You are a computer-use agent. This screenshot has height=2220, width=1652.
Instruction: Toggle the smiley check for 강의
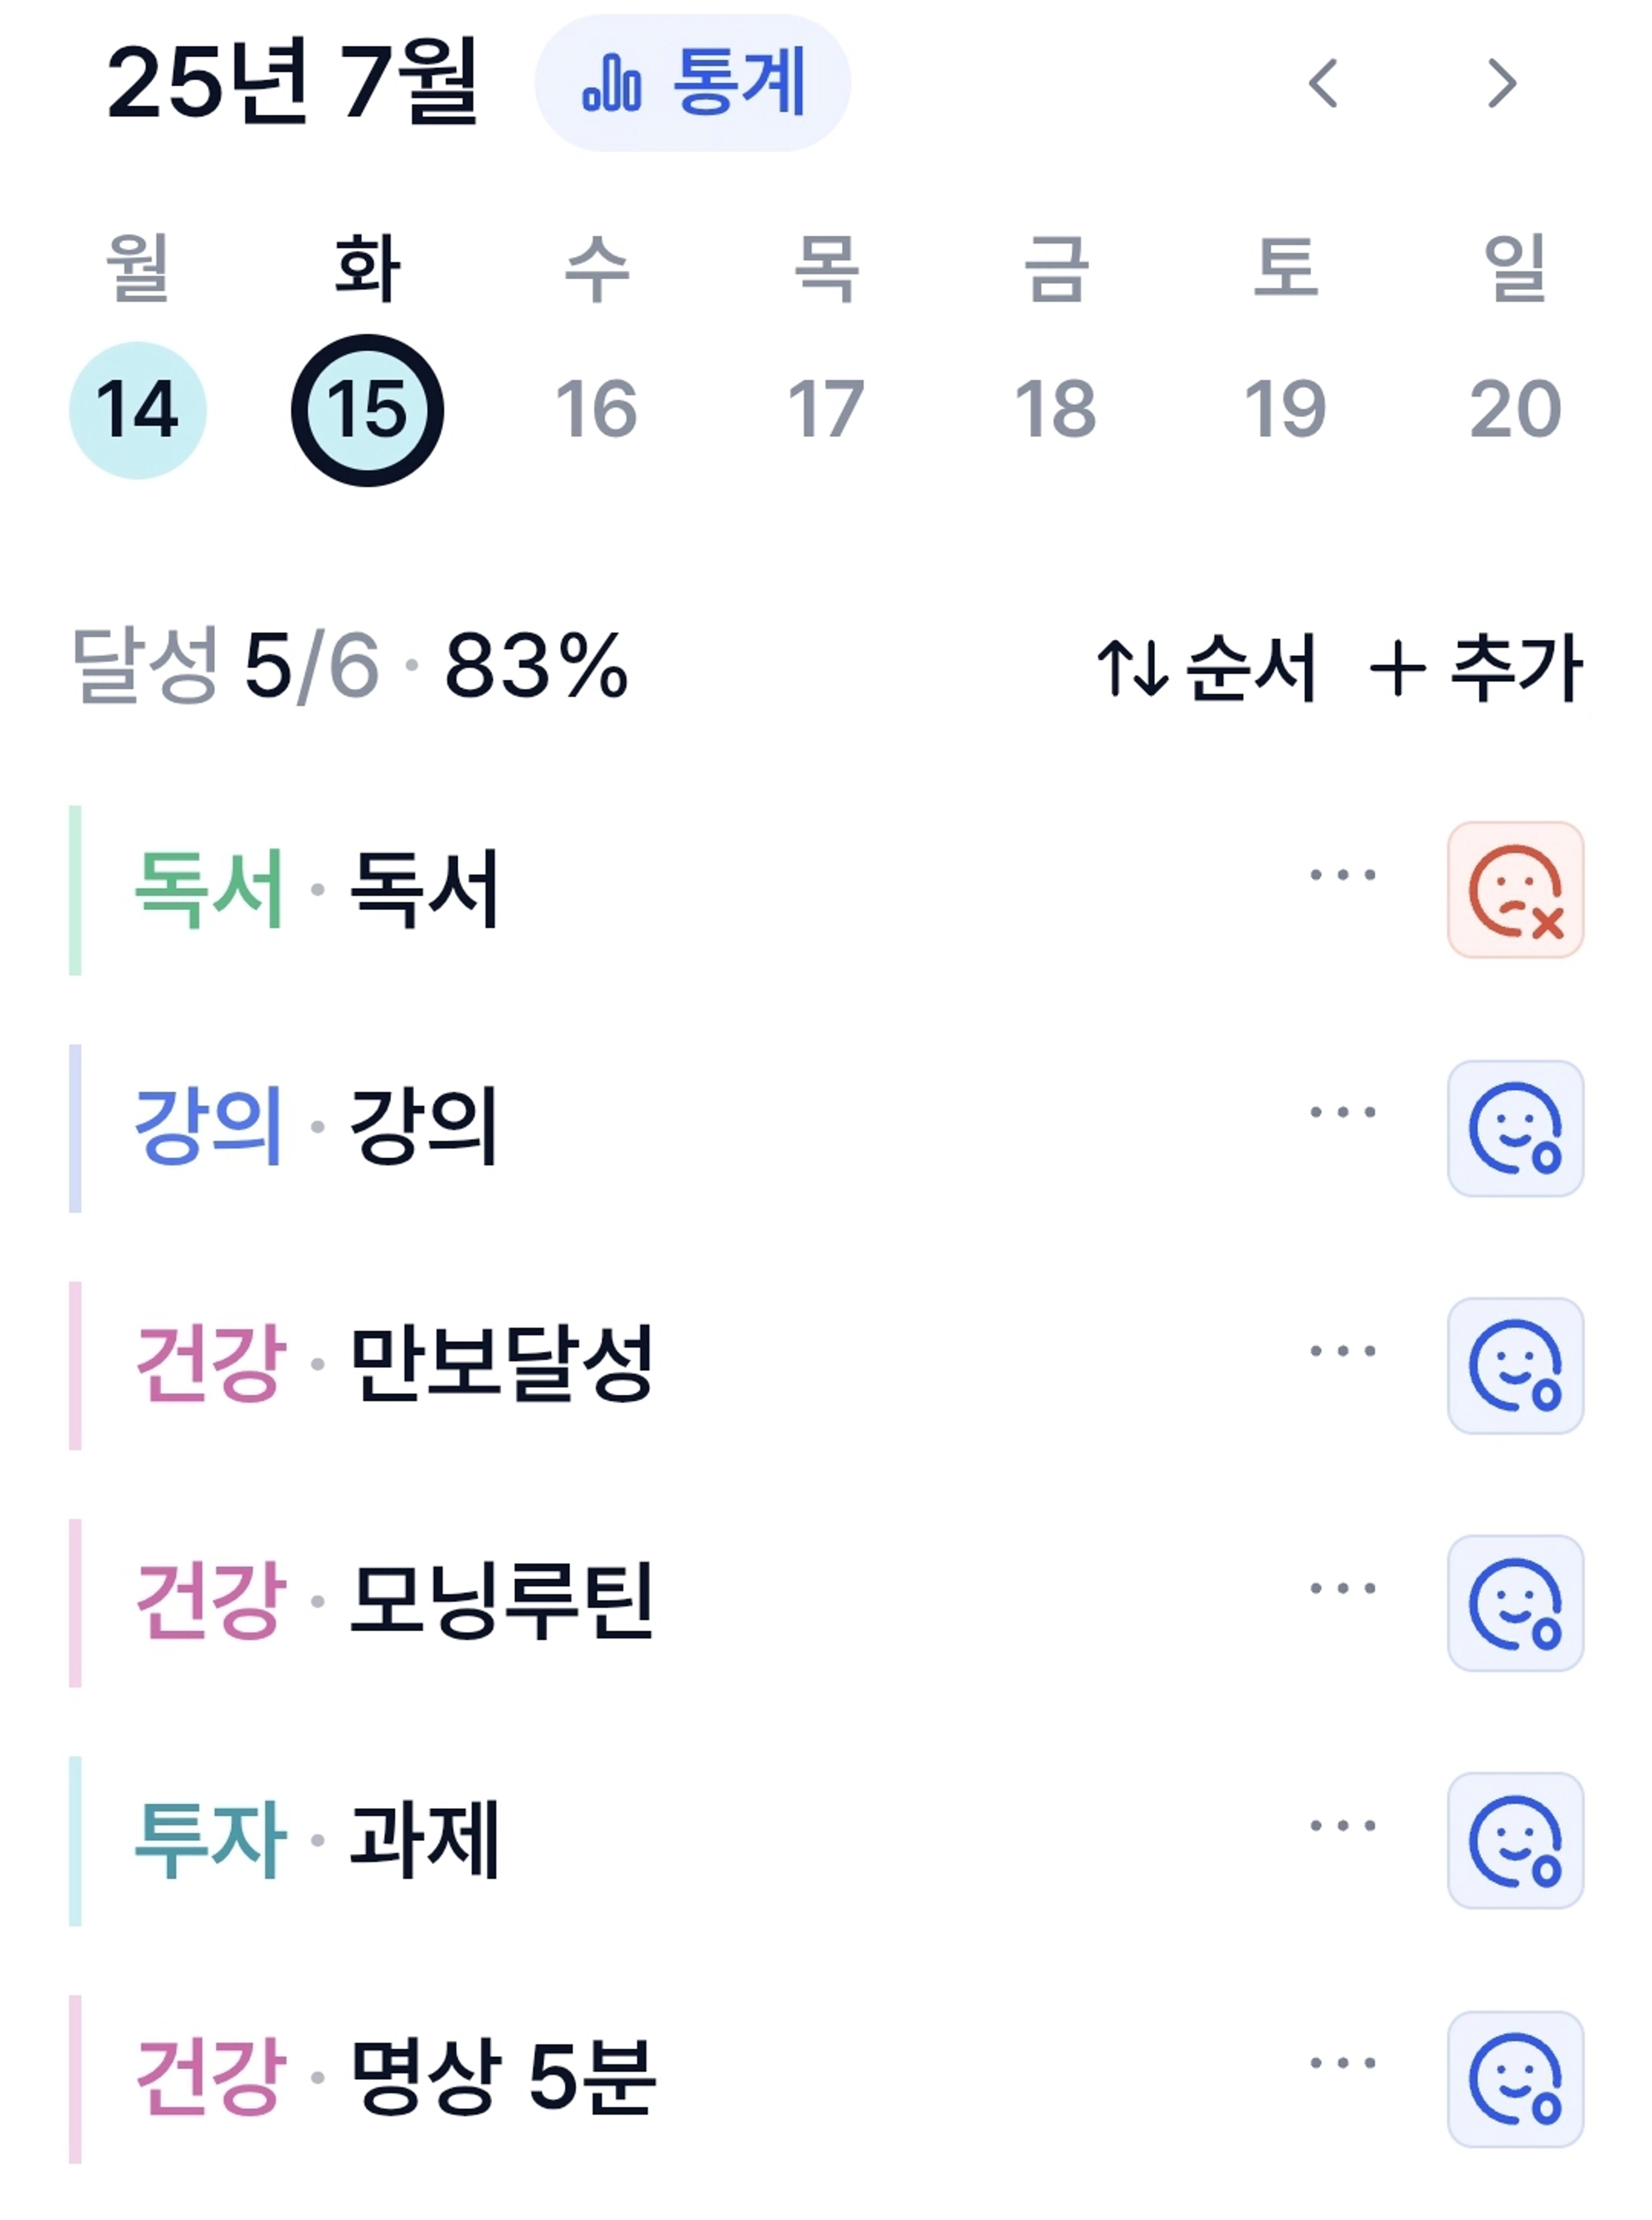1515,1128
